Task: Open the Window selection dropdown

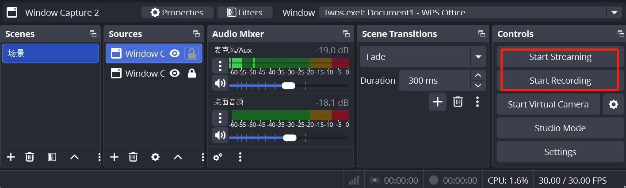Action: [614, 13]
